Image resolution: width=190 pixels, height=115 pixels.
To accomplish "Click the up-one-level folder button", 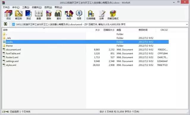I will click(5, 24).
